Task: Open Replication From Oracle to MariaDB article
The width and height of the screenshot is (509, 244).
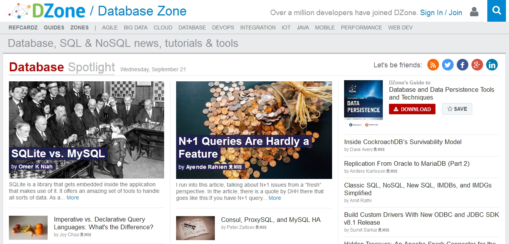Action: [x=407, y=163]
